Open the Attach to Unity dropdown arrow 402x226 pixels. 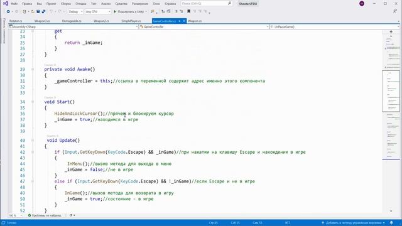(x=146, y=11)
